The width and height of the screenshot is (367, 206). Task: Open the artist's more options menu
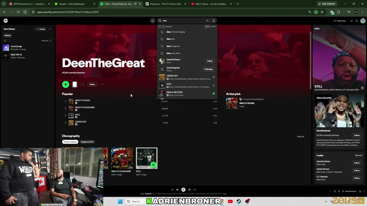coord(102,84)
